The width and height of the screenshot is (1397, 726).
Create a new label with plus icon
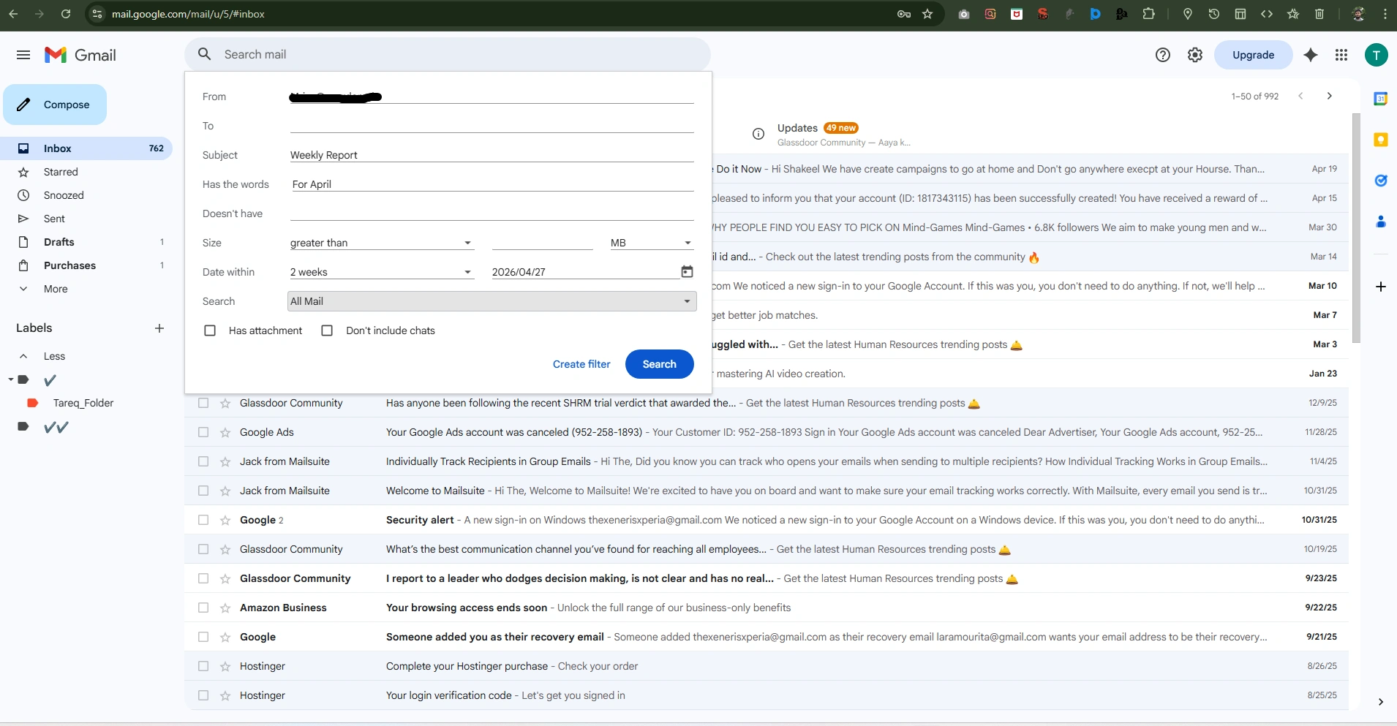159,328
